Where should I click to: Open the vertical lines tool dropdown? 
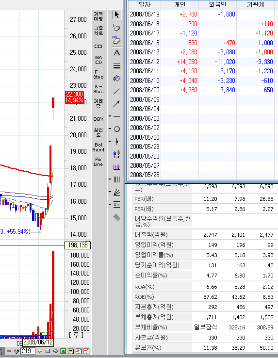[x=110, y=179]
